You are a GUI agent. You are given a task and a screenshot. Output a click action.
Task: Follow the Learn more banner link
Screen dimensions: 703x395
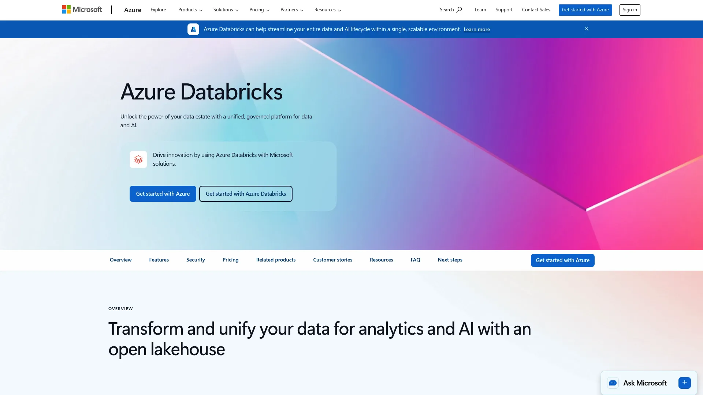(477, 29)
